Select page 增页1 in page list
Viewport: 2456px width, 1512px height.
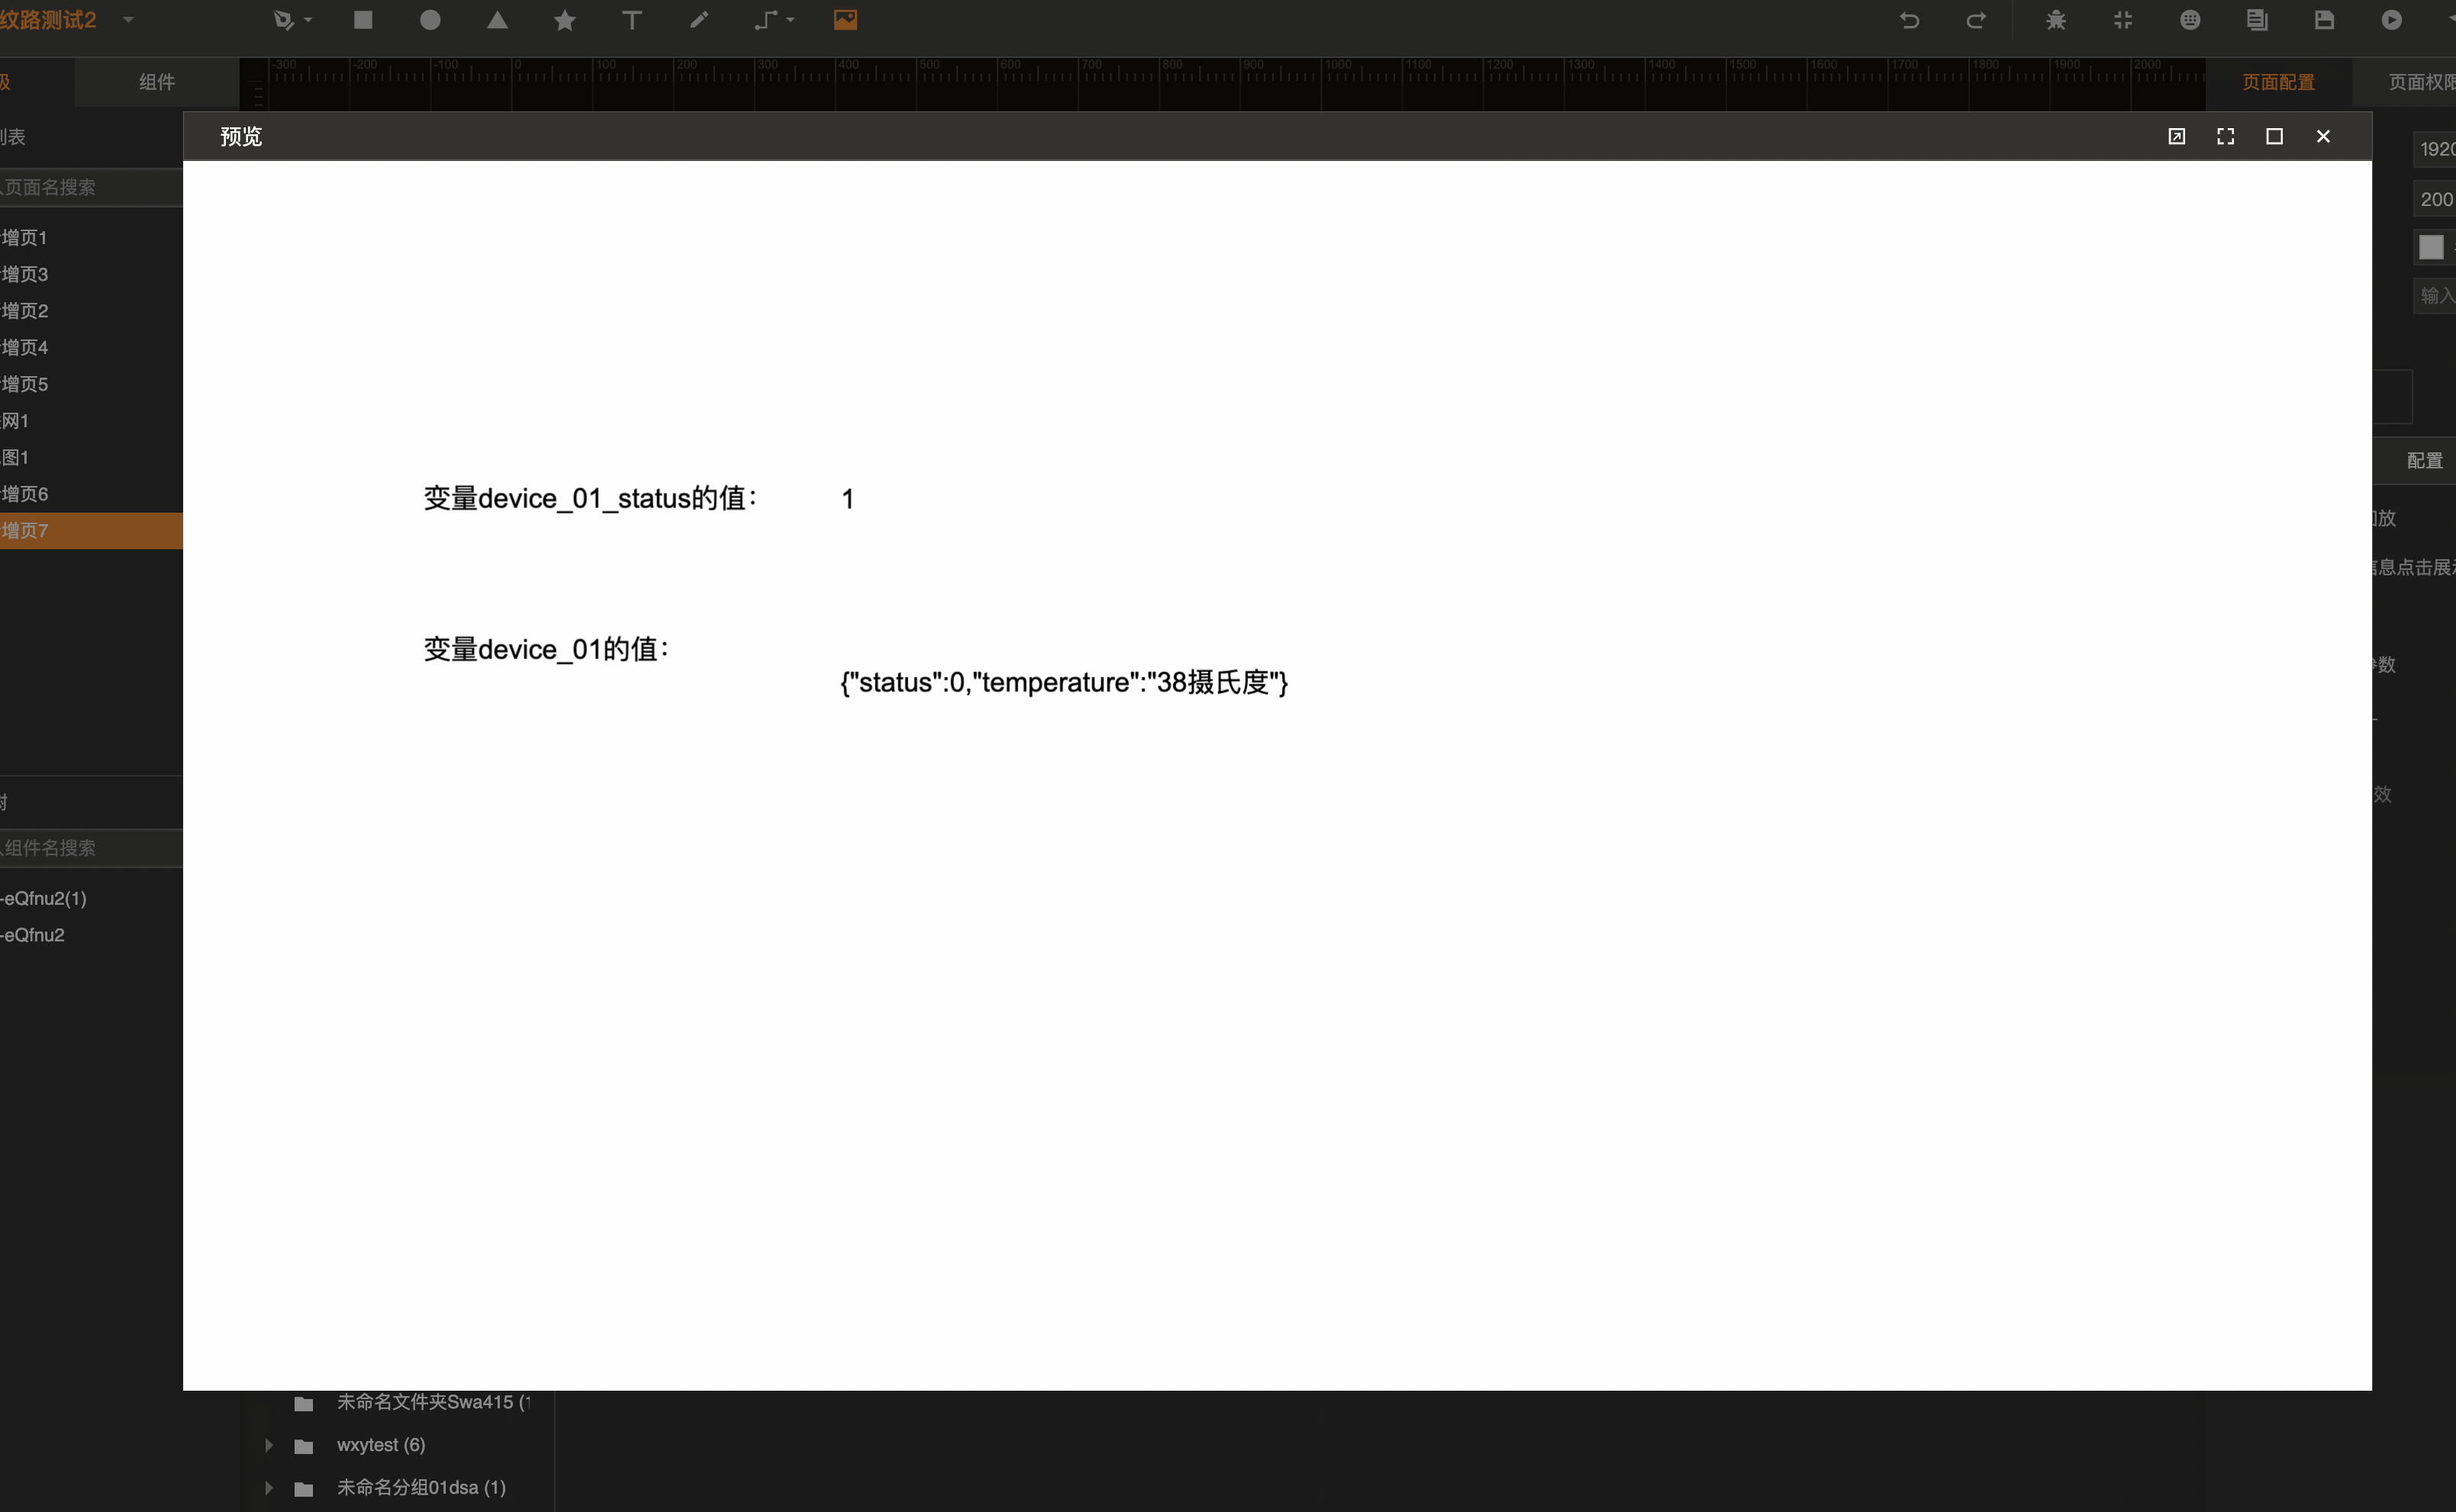click(x=91, y=237)
